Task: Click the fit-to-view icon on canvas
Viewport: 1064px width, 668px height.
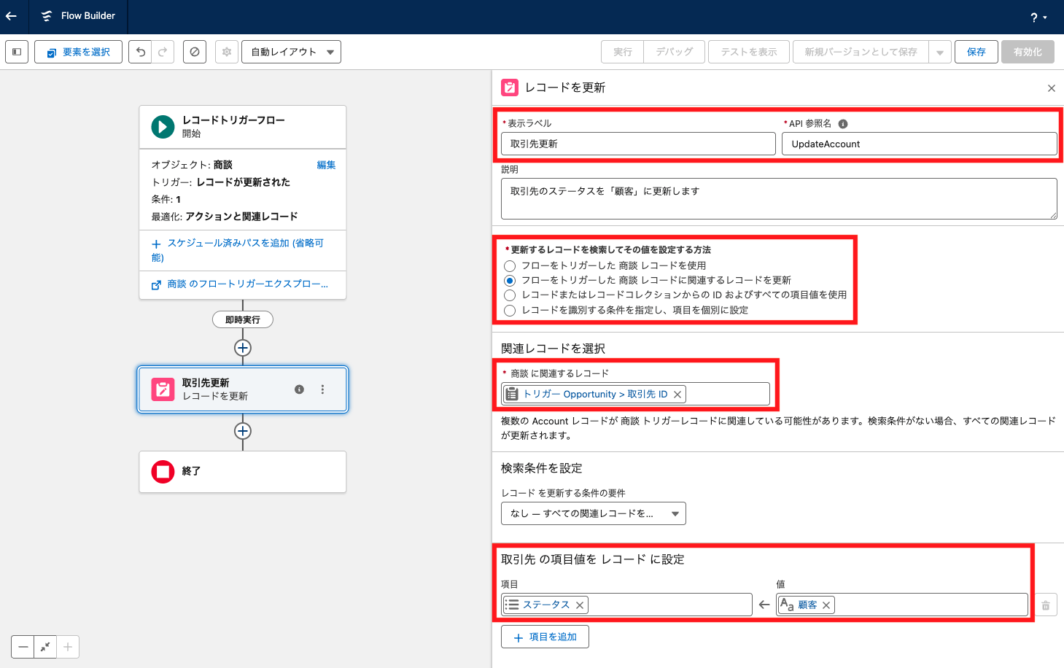Action: click(x=45, y=647)
